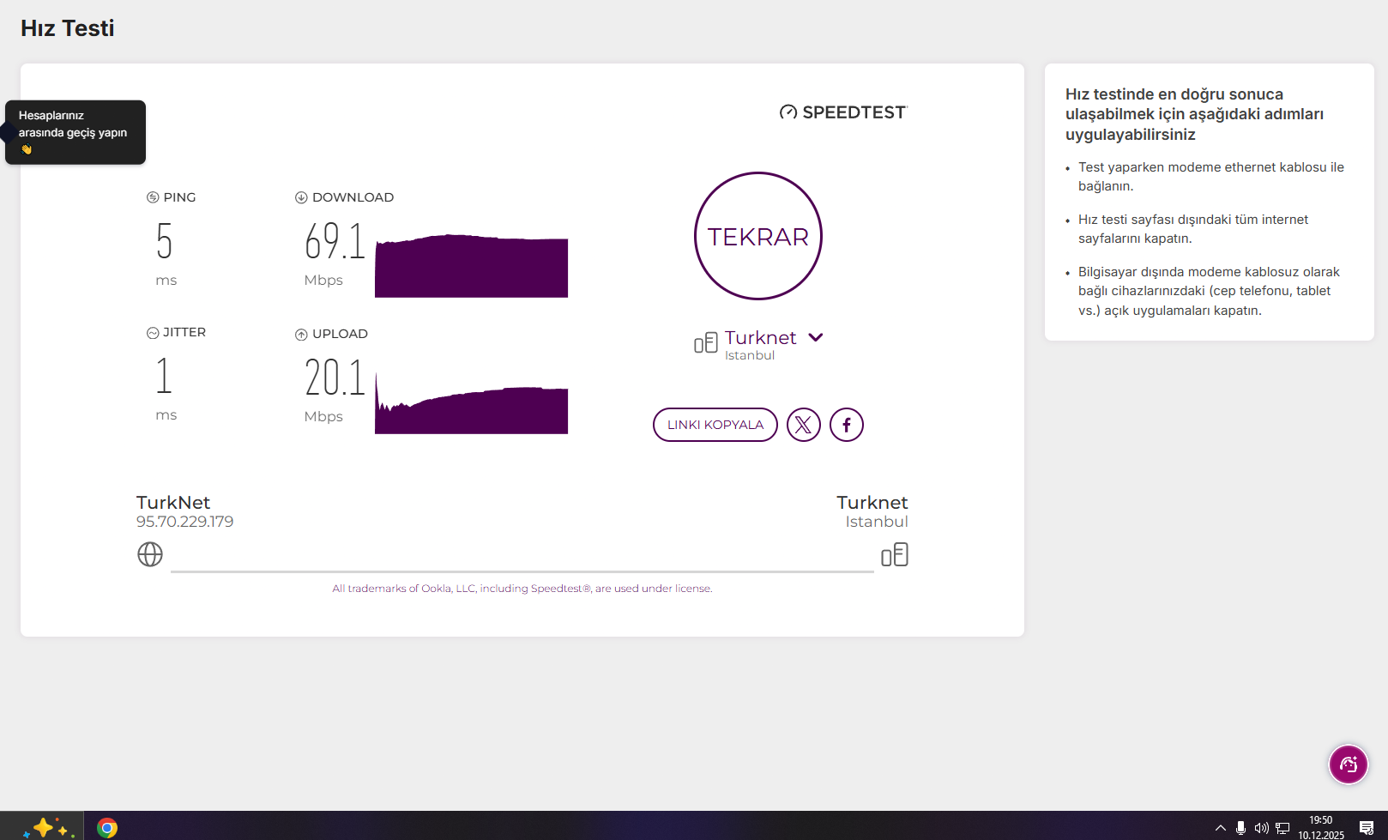The width and height of the screenshot is (1388, 840).
Task: Open the notification center icon
Action: (x=1367, y=828)
